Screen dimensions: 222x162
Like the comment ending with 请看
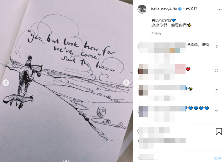pyautogui.click(x=216, y=46)
